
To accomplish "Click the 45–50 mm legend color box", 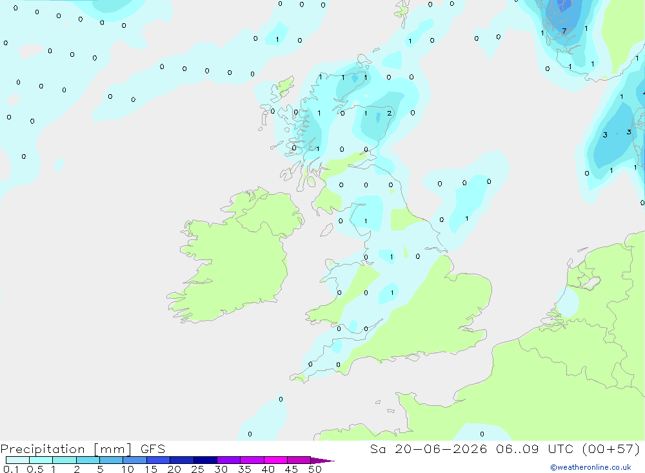I will tap(299, 460).
